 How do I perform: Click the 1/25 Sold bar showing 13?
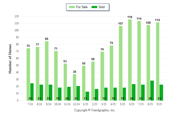[x=87, y=96]
